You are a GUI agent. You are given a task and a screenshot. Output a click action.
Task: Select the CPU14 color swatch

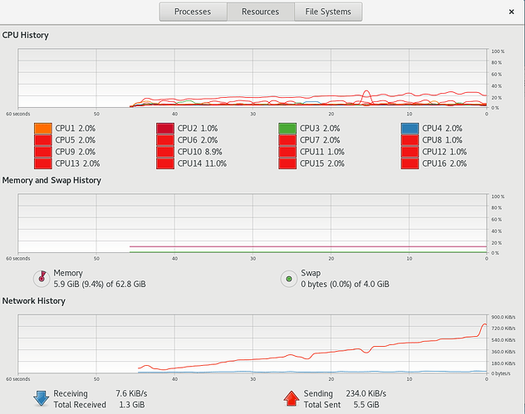(165, 163)
